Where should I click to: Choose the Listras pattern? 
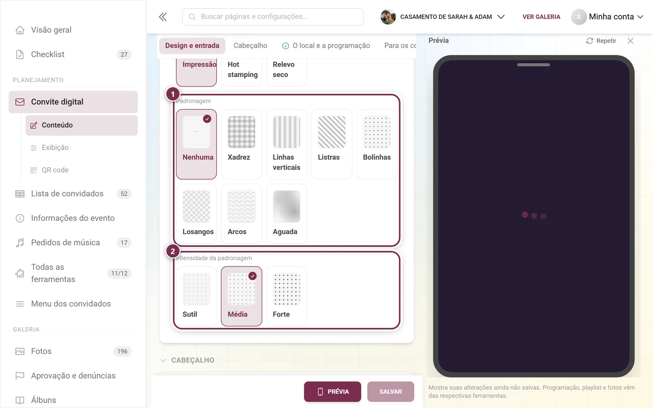tap(331, 144)
